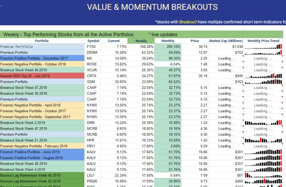The width and height of the screenshot is (286, 187).
Task: Select the PRQR symbol cell
Action: point(93,181)
